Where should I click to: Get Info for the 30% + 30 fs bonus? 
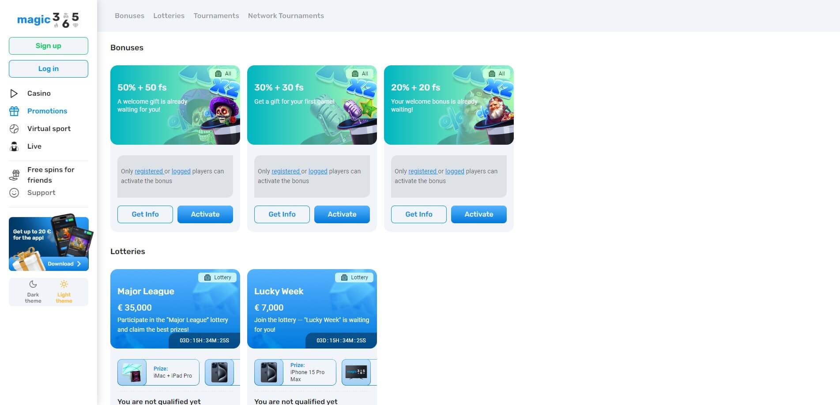point(282,214)
